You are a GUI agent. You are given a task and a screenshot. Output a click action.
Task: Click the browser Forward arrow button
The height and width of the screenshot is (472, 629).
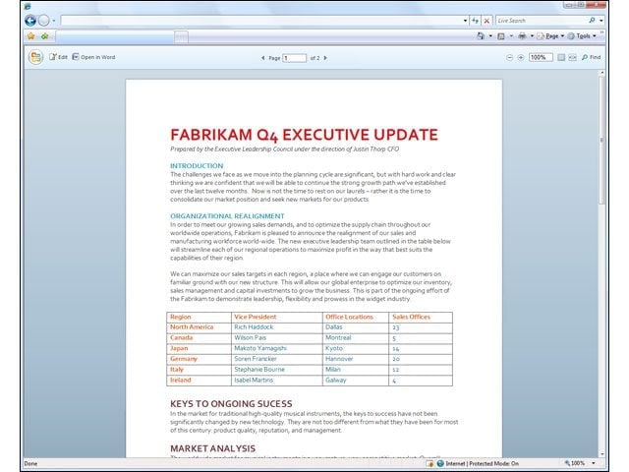pos(43,20)
